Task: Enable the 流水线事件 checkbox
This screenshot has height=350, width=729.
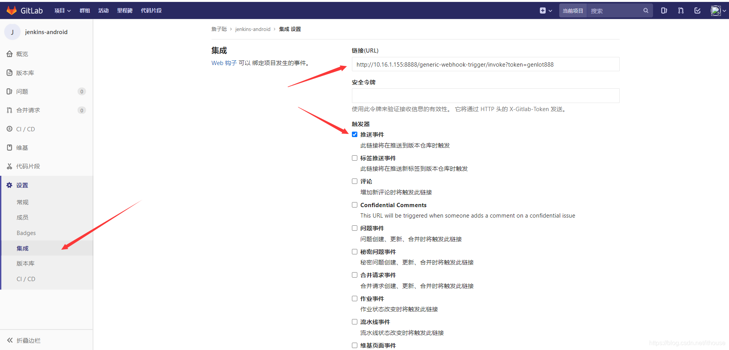Action: (x=355, y=322)
